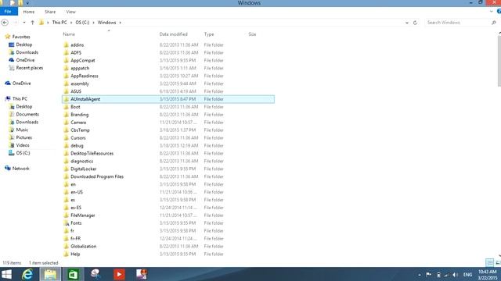Select the AUInstallAgent folder icon
Viewport: 501px width, 281px height.
(x=66, y=99)
